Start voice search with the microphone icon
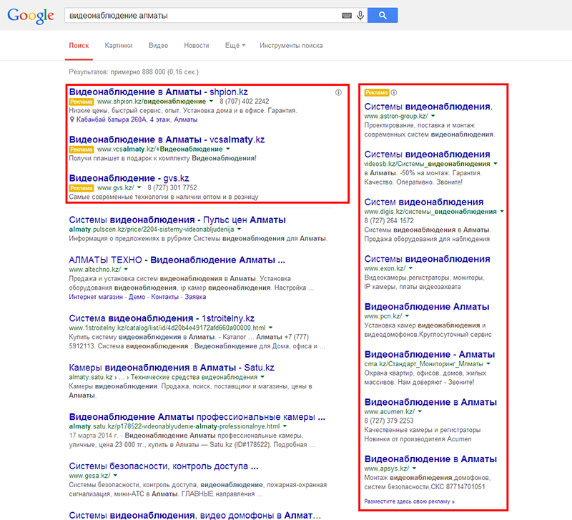Viewport: 572px width, 520px height. 360,15
